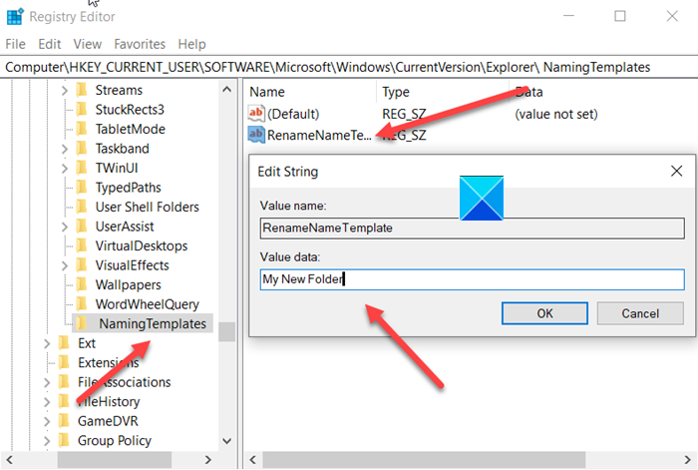Image resolution: width=698 pixels, height=470 pixels.
Task: Expand the TWinUI key
Action: [65, 169]
